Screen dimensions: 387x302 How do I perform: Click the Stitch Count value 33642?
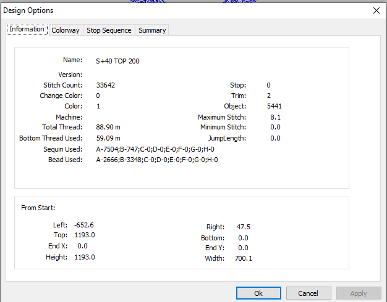[x=106, y=85]
